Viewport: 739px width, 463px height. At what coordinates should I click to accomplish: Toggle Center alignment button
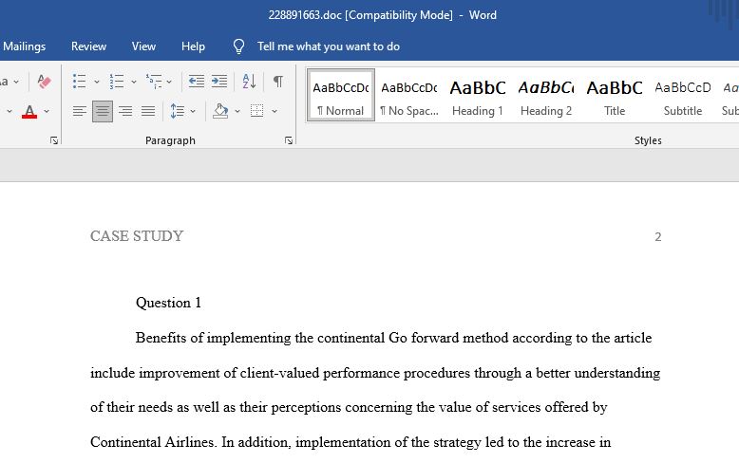(x=103, y=112)
